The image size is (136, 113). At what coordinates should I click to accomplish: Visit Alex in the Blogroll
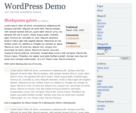click(x=99, y=20)
